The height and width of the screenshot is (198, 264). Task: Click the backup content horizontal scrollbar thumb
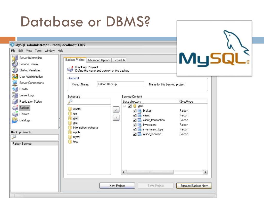(150, 172)
